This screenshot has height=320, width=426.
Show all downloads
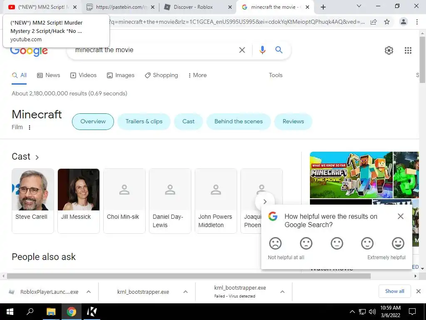click(x=394, y=291)
